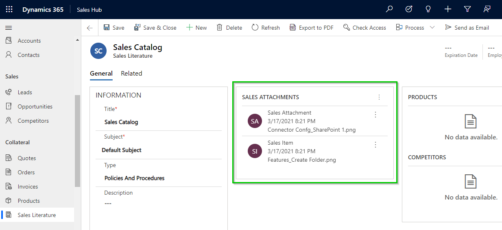Click Send as Email
Image resolution: width=502 pixels, height=230 pixels.
[x=467, y=28]
